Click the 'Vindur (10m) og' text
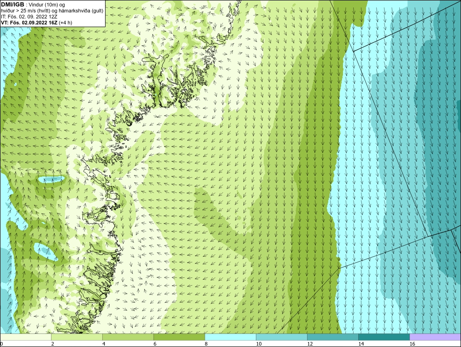Screen dimensions: 461x347 (x=47, y=5)
